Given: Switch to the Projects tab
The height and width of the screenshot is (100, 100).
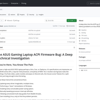Looking at the screenshot, I should (21, 15).
